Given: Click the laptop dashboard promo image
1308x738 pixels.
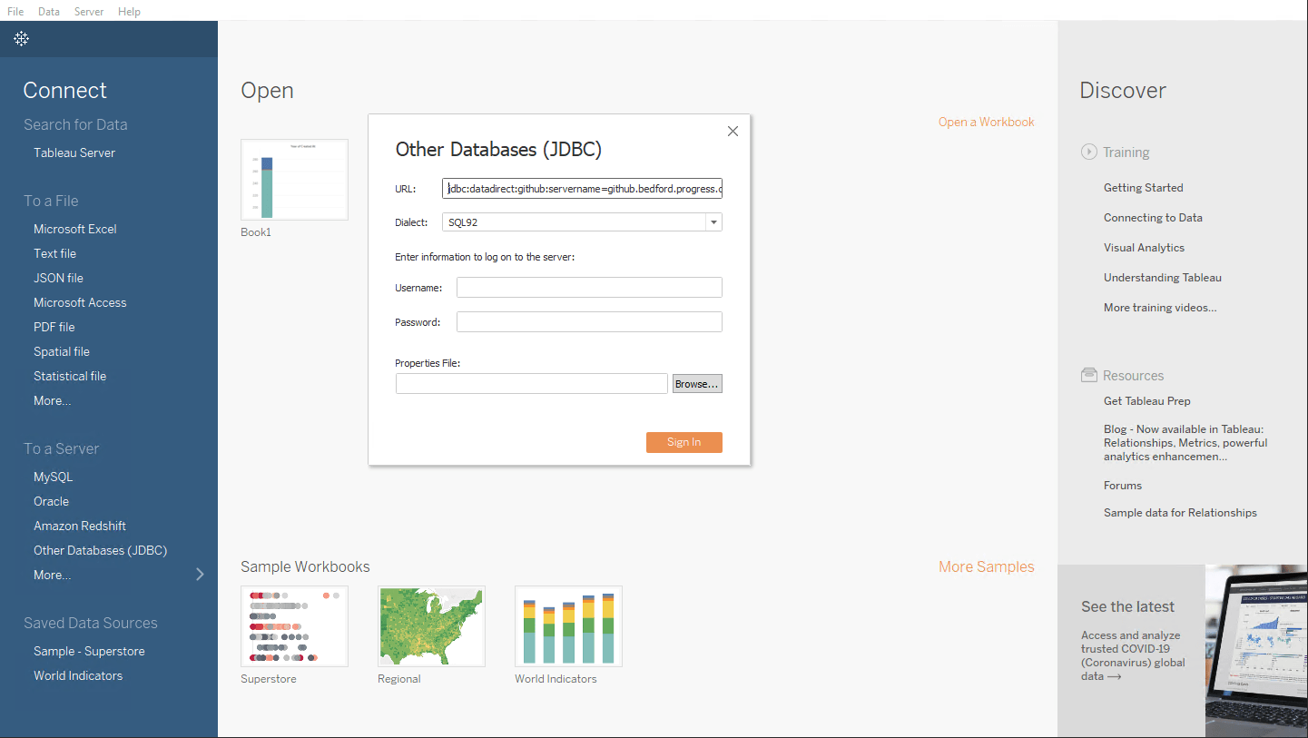Looking at the screenshot, I should (x=1256, y=651).
